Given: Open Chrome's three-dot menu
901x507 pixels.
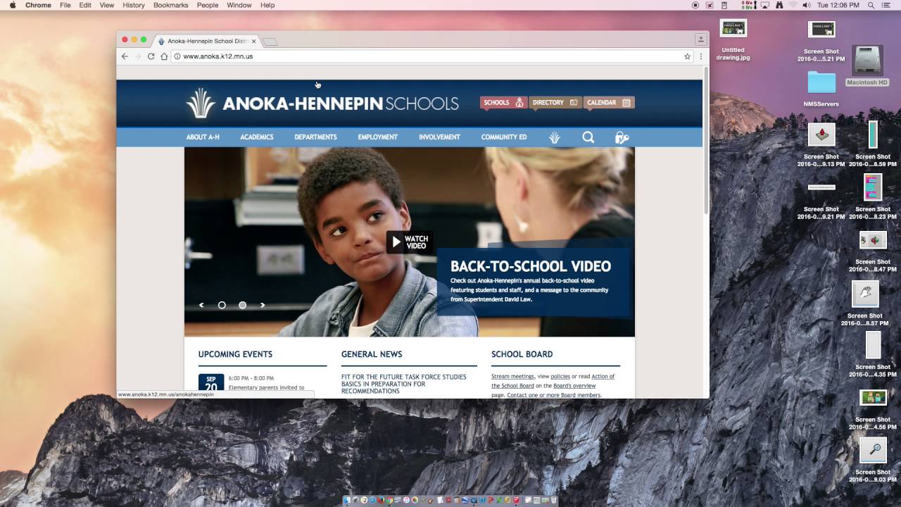Looking at the screenshot, I should 700,56.
